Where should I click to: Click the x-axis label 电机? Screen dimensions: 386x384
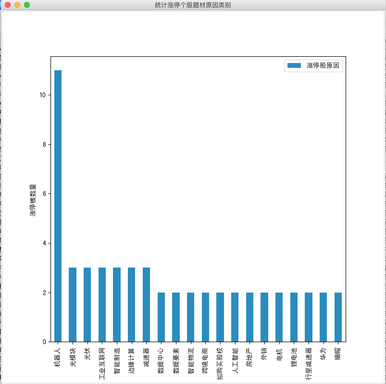(279, 355)
